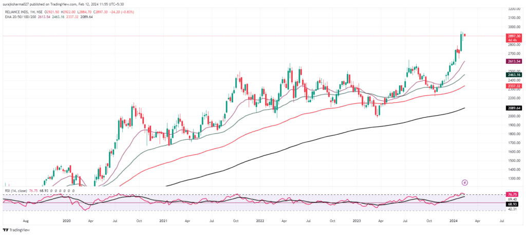526x235 pixels.
Task: Click the 2023 label on the time axis
Action: point(356,222)
